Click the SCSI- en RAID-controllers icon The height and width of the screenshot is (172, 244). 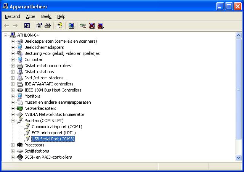pos(20,157)
